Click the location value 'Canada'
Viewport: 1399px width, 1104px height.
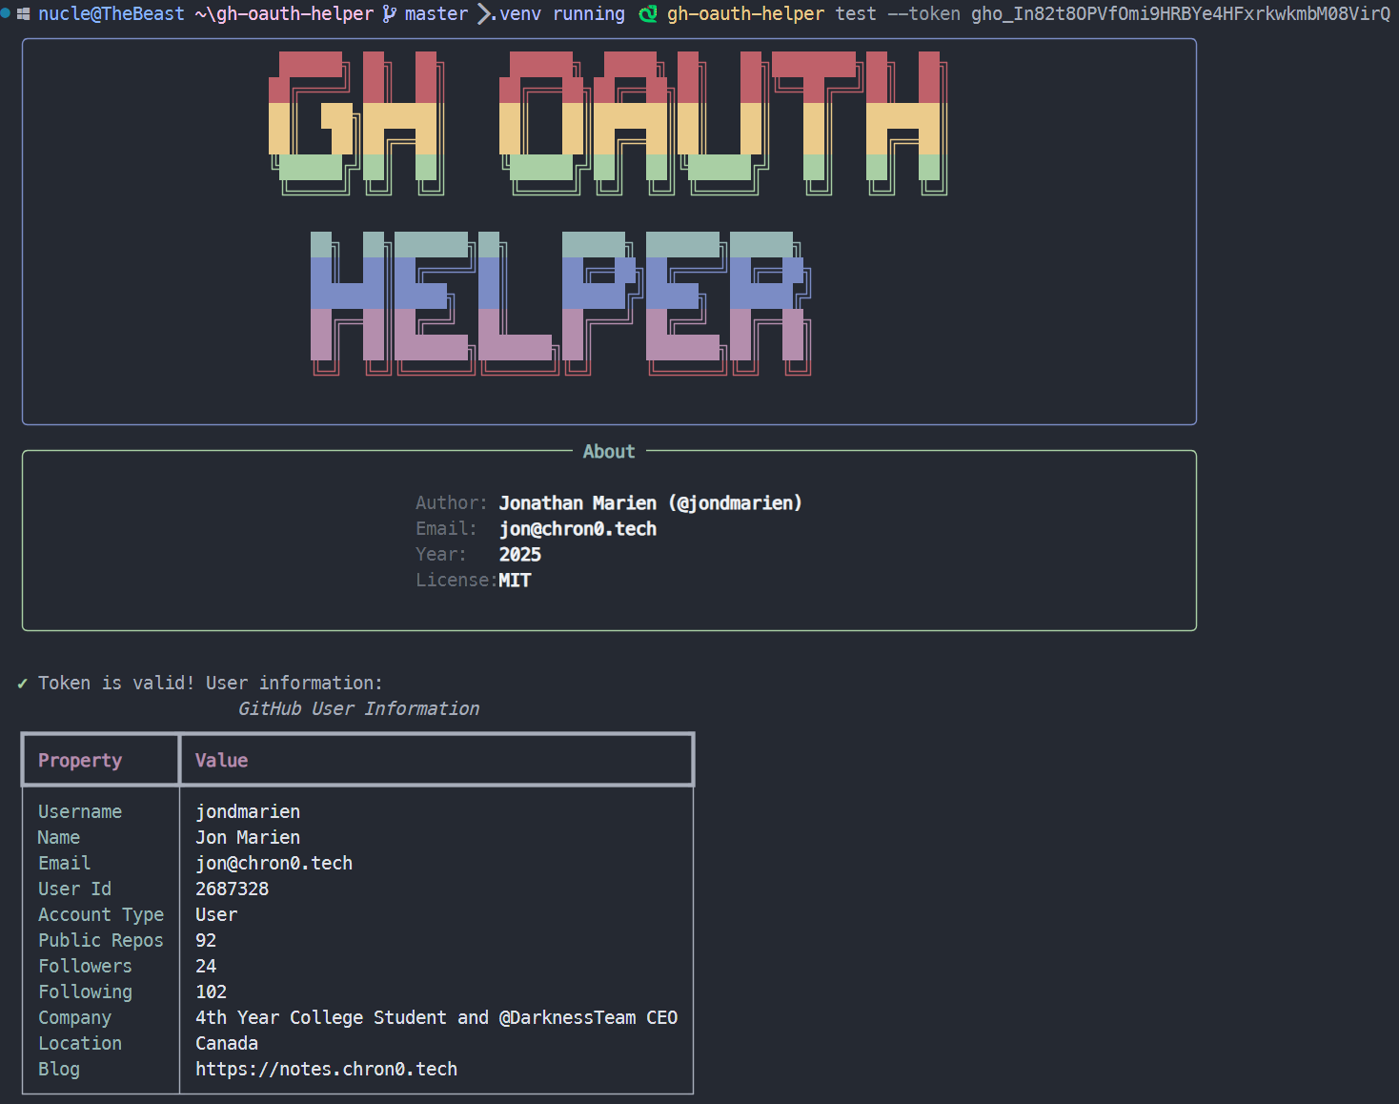pos(227,1044)
